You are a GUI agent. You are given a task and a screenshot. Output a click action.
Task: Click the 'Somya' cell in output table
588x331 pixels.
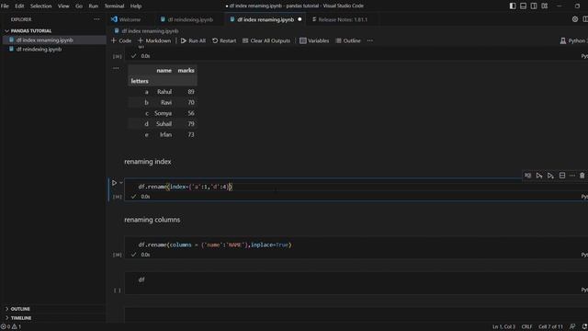pos(164,113)
